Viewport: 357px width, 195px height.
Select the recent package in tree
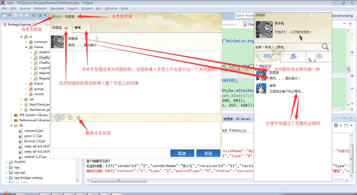[39, 94]
